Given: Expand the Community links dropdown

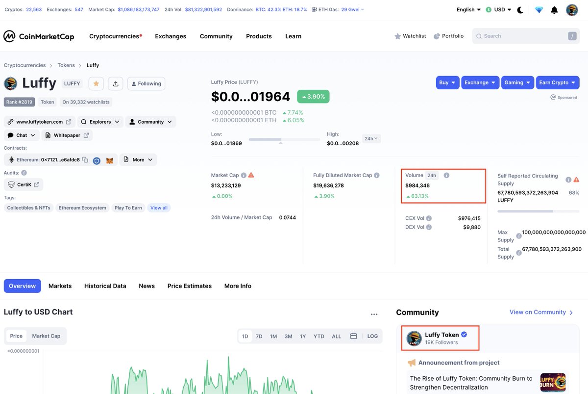Looking at the screenshot, I should click(150, 122).
